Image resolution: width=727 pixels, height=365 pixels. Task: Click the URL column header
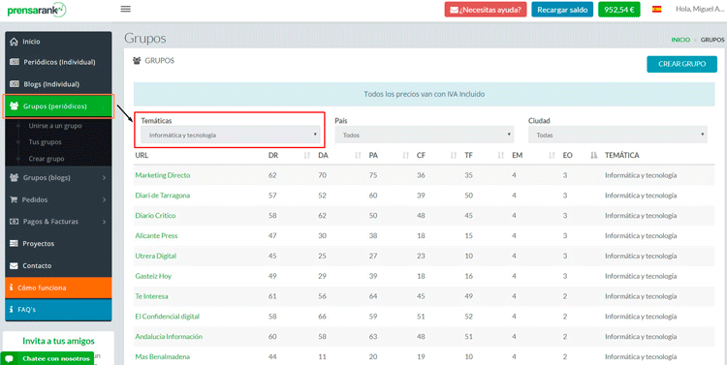tap(142, 156)
